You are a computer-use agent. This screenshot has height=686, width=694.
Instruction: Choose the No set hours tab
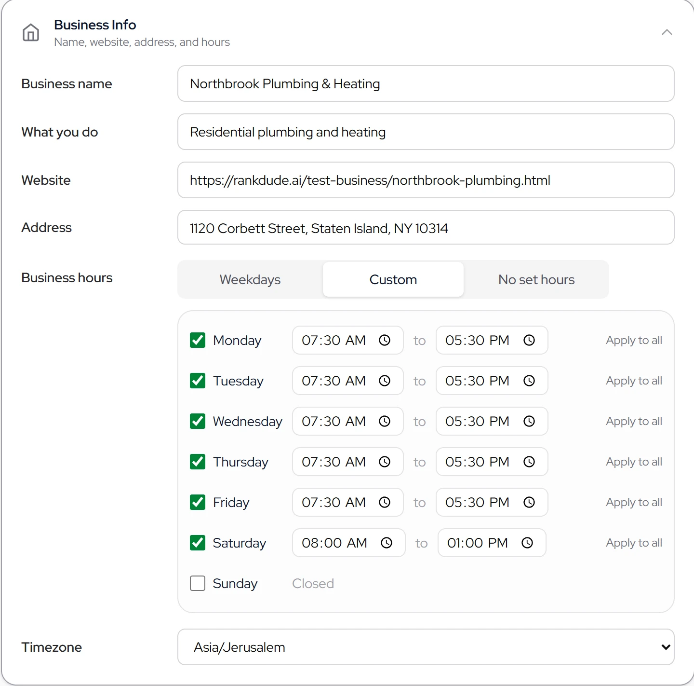pos(536,279)
